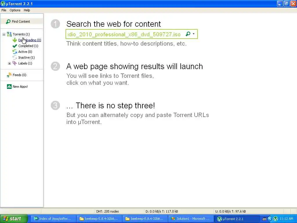Open the Help menu
This screenshot has width=297, height=223.
(27, 10)
